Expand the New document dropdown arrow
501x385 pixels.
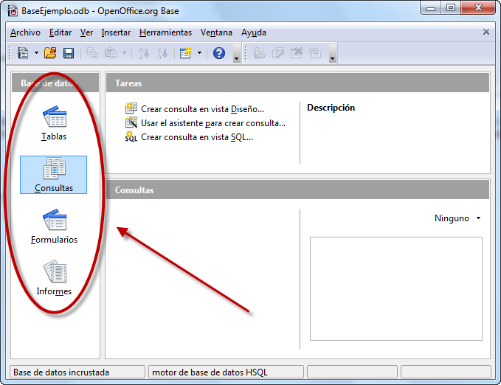36,53
